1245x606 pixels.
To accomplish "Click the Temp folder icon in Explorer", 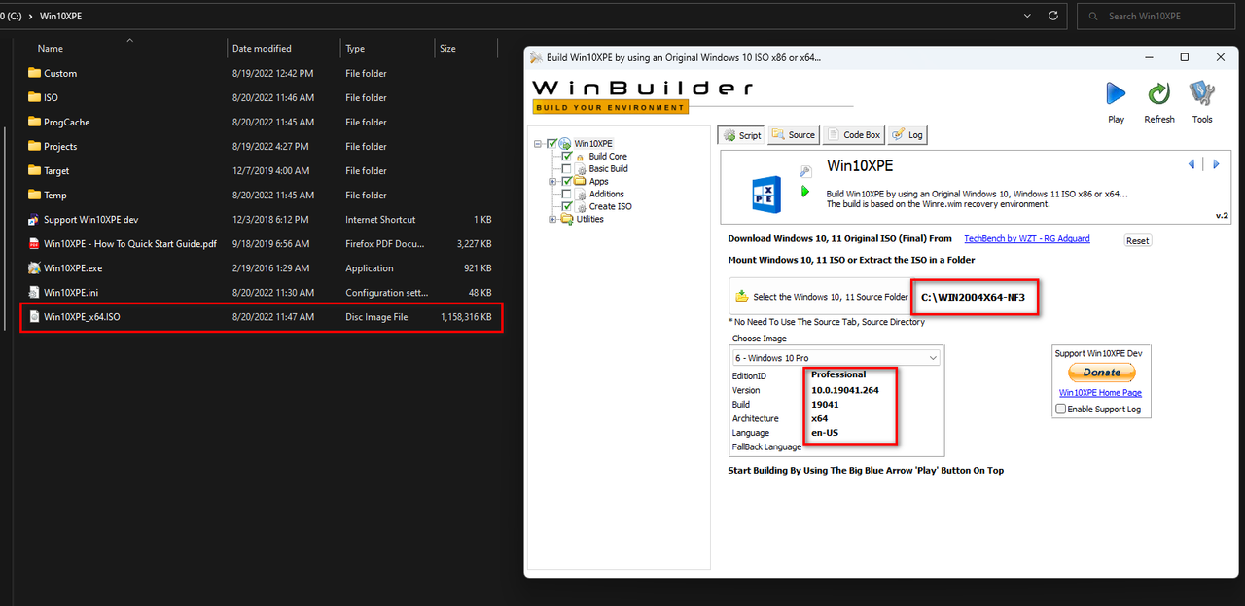I will click(34, 195).
